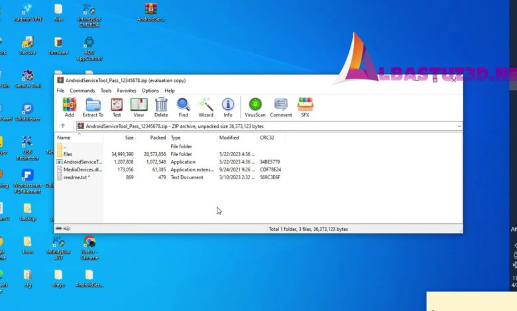Click the Extract To toolbar icon
This screenshot has width=517, height=311.
93,107
